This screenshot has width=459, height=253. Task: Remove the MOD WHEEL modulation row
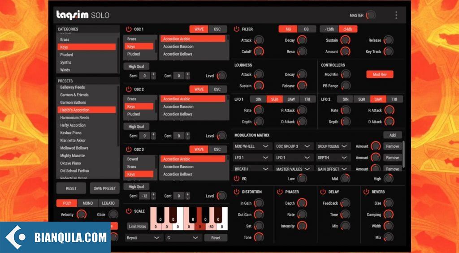(x=393, y=146)
